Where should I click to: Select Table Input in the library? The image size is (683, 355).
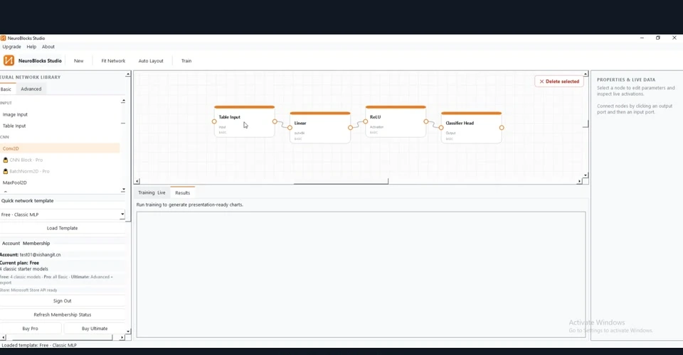(60, 126)
